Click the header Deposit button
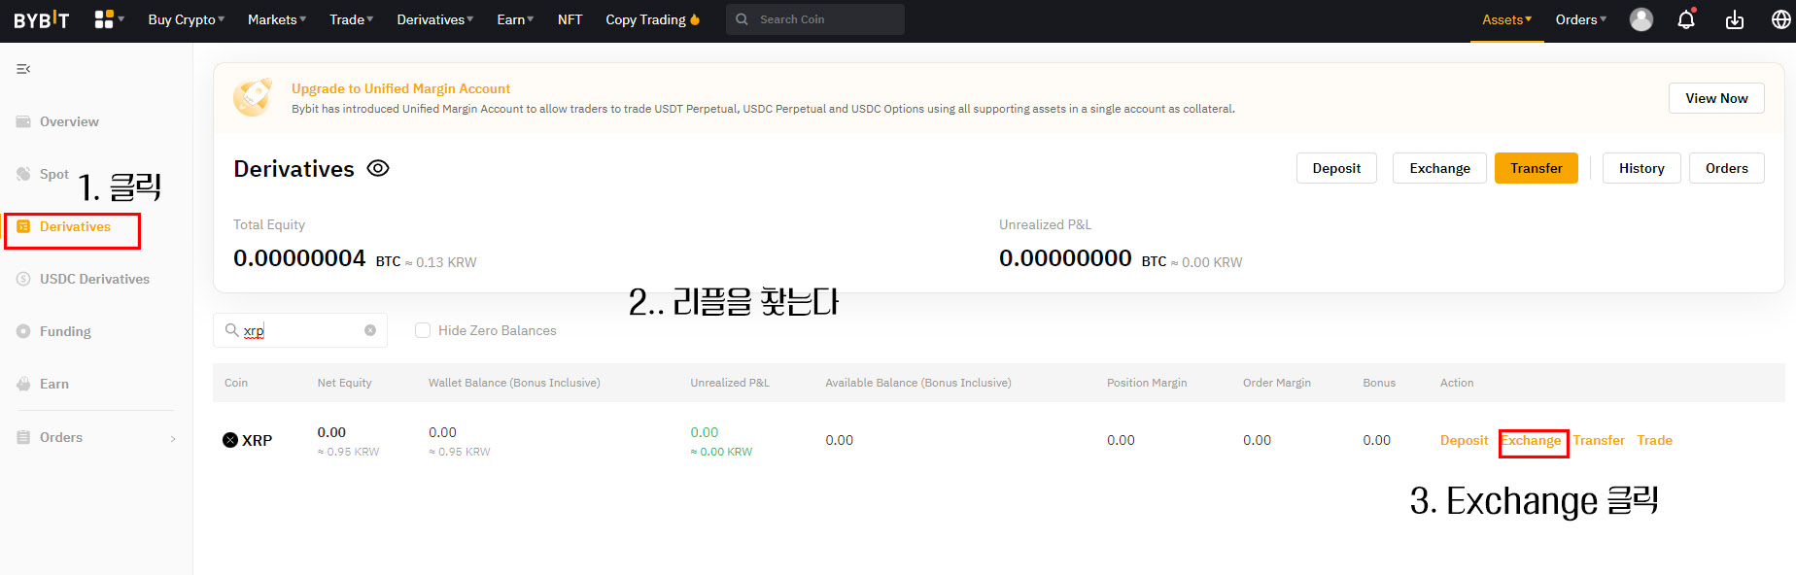 pyautogui.click(x=1336, y=168)
